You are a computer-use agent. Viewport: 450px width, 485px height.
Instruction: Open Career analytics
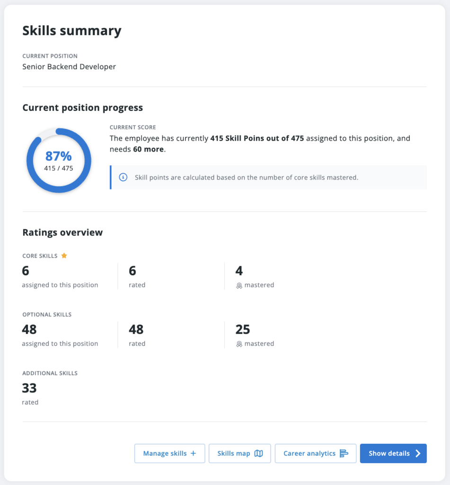(x=316, y=453)
